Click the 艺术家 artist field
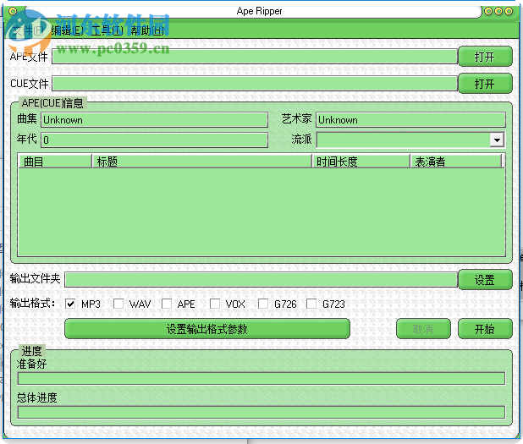This screenshot has width=523, height=444. tap(410, 120)
